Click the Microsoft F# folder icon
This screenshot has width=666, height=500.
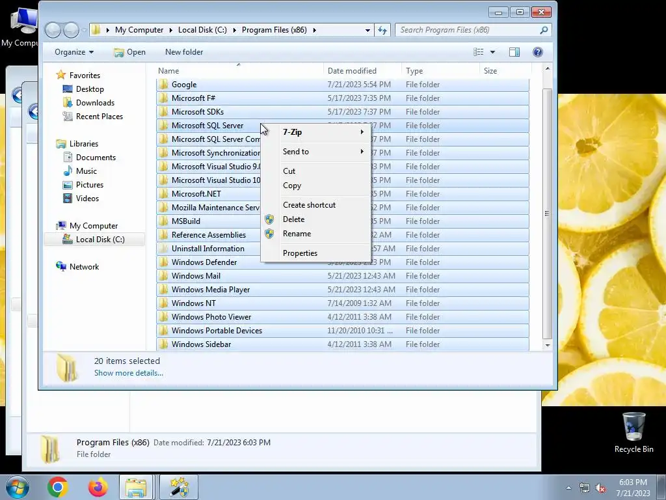pos(163,98)
